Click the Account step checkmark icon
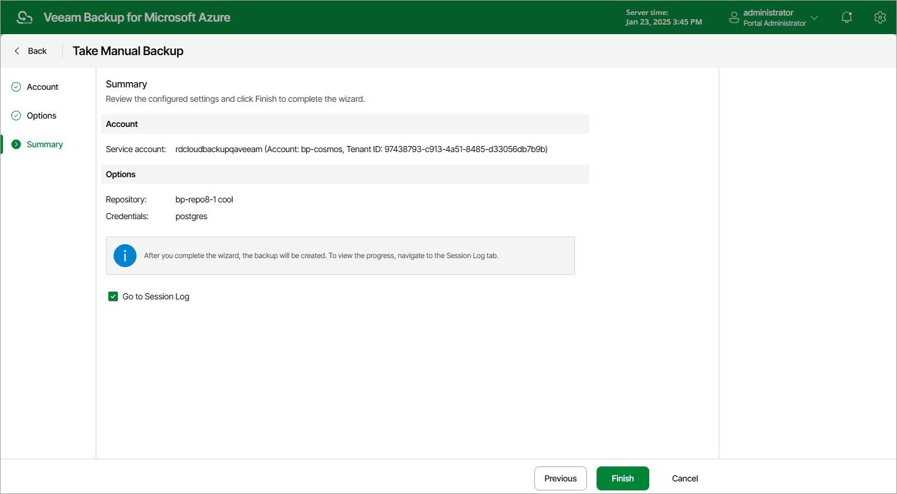This screenshot has height=494, width=897. coord(16,87)
